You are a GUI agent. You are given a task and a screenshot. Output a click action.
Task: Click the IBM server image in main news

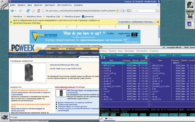(x=29, y=73)
